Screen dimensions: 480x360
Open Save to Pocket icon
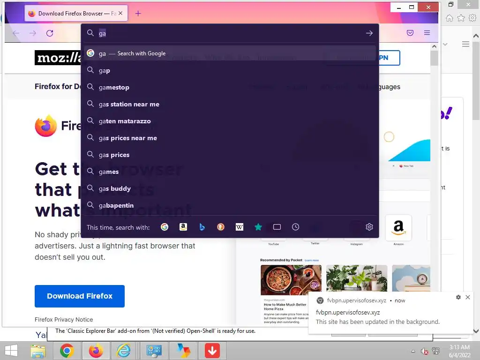[x=410, y=33]
